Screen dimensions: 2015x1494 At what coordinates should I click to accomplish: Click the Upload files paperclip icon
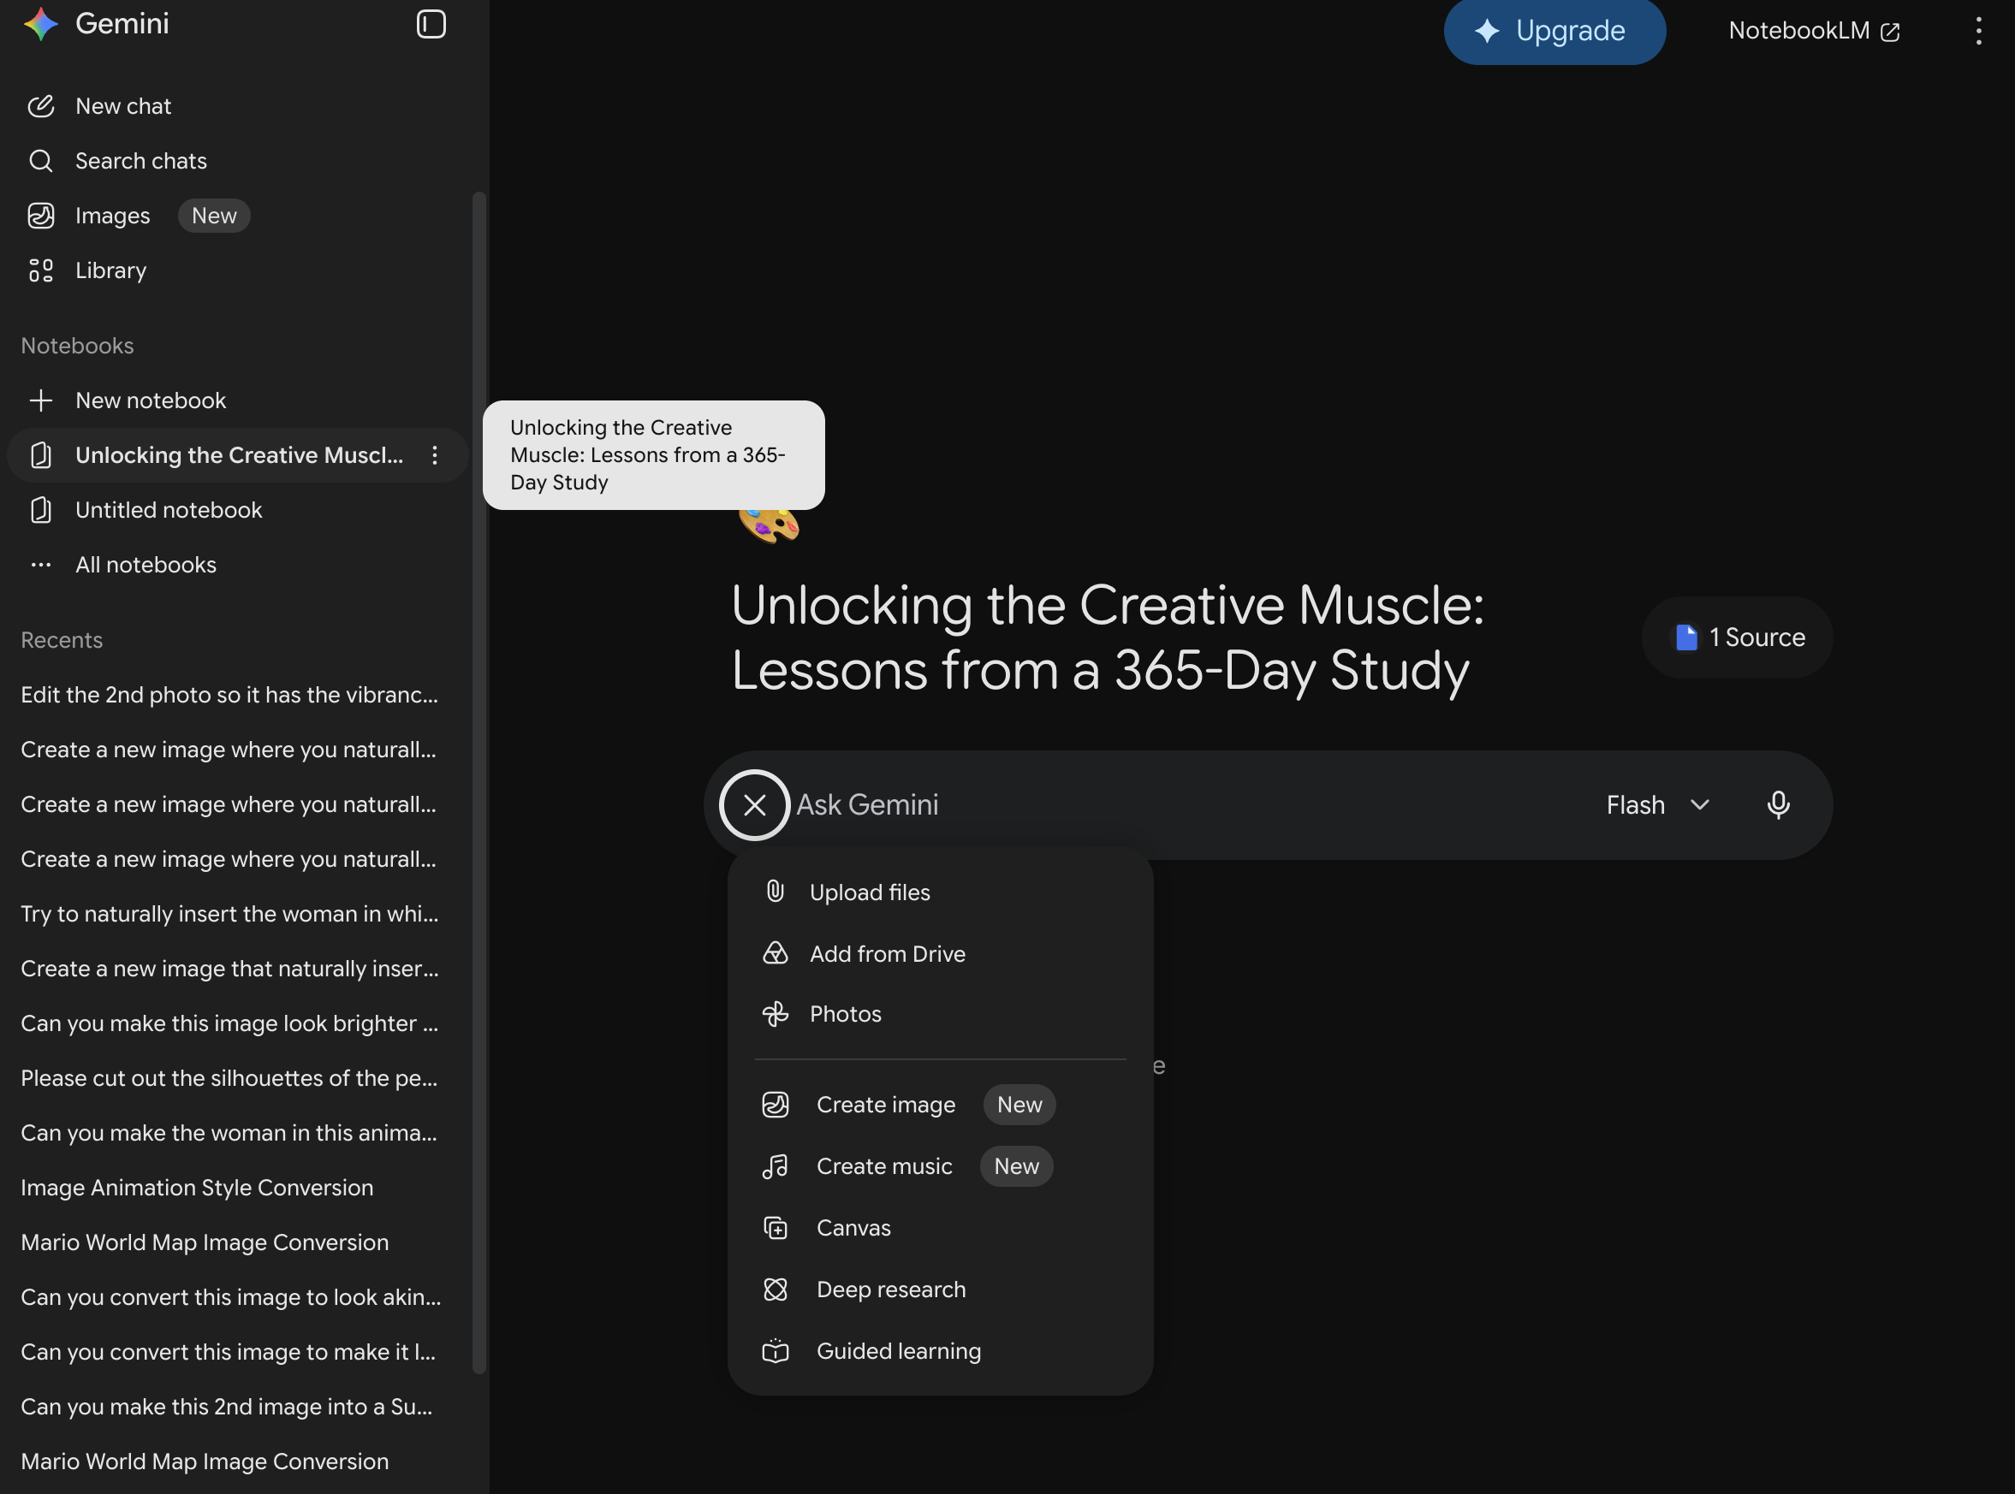(776, 892)
